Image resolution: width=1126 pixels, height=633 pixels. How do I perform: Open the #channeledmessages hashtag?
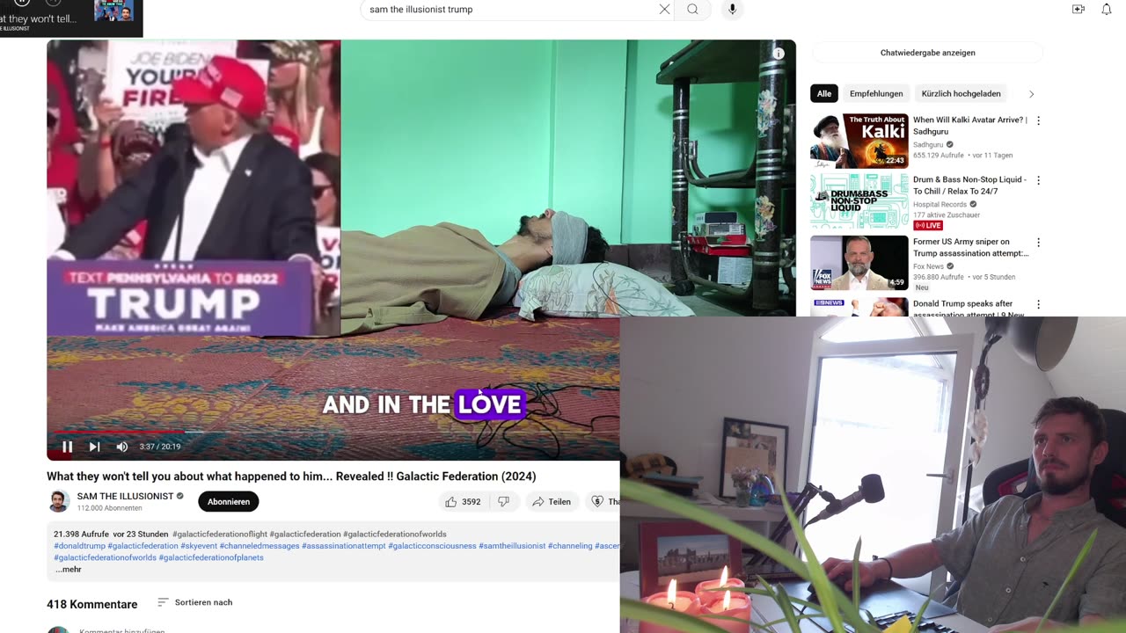[260, 546]
